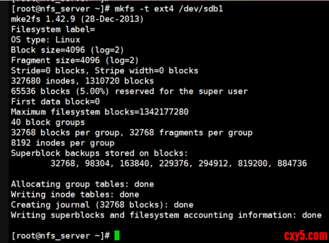The height and width of the screenshot is (243, 329).
Task: Click the First data block=0 line
Action: coord(55,102)
